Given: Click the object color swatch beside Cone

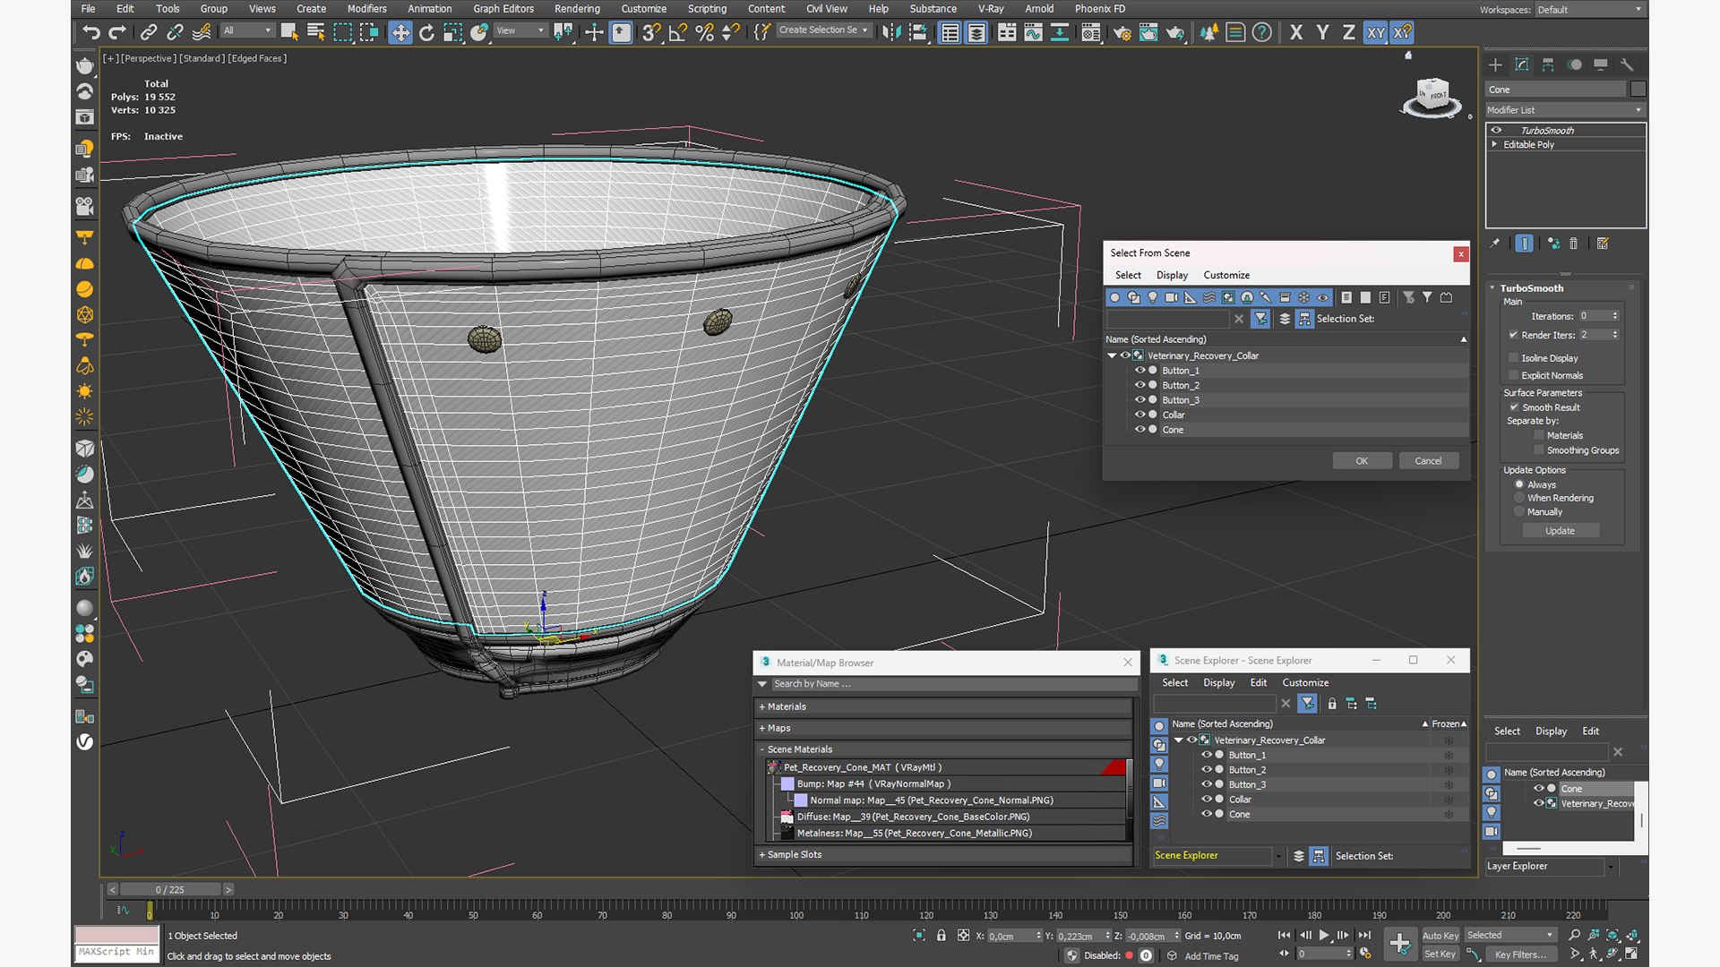Looking at the screenshot, I should pyautogui.click(x=1638, y=89).
